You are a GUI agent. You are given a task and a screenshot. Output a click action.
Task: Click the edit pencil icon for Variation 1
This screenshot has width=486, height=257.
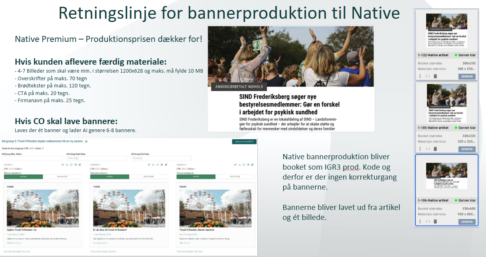coord(80,165)
